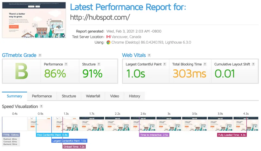Screen dimensions: 261x151
Task: Open Cumulative Layout Shift help icon
Action: (x=253, y=64)
